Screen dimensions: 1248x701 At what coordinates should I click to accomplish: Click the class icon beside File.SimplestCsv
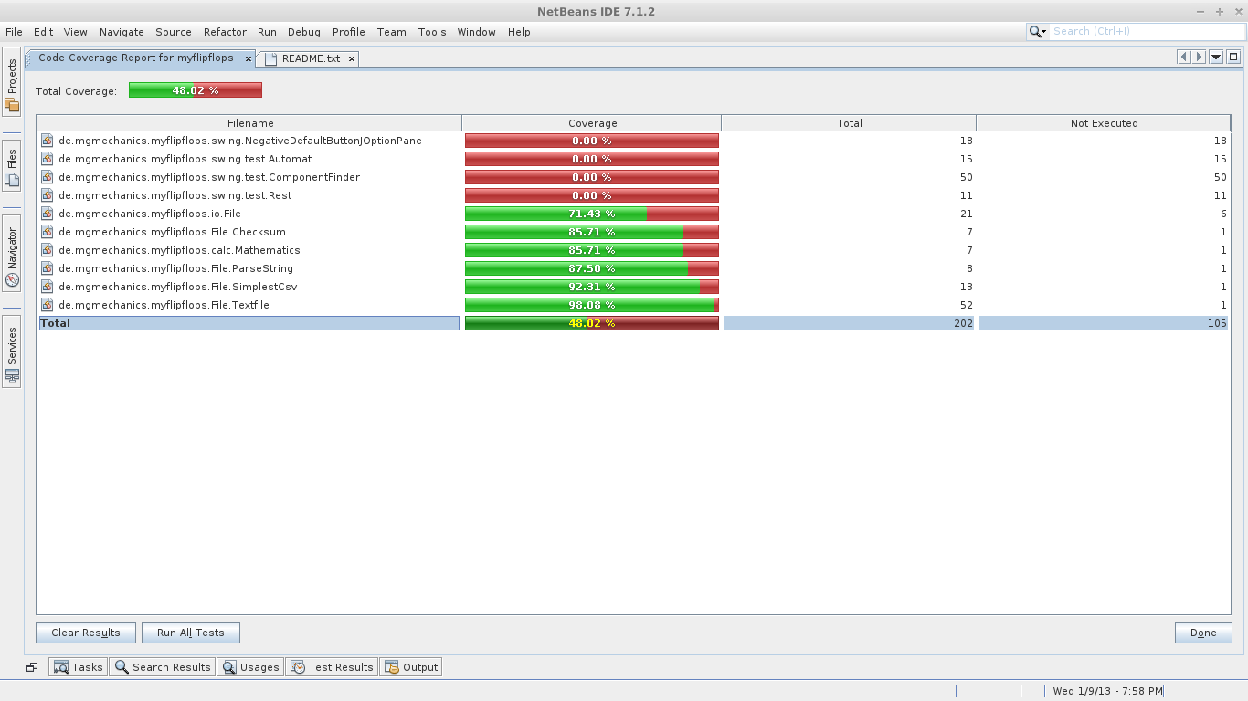pos(48,287)
